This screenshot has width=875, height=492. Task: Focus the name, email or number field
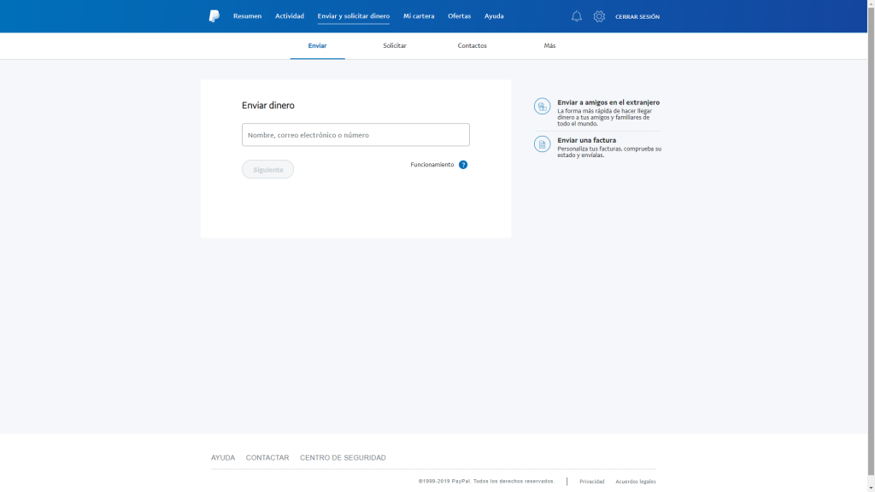click(x=355, y=135)
